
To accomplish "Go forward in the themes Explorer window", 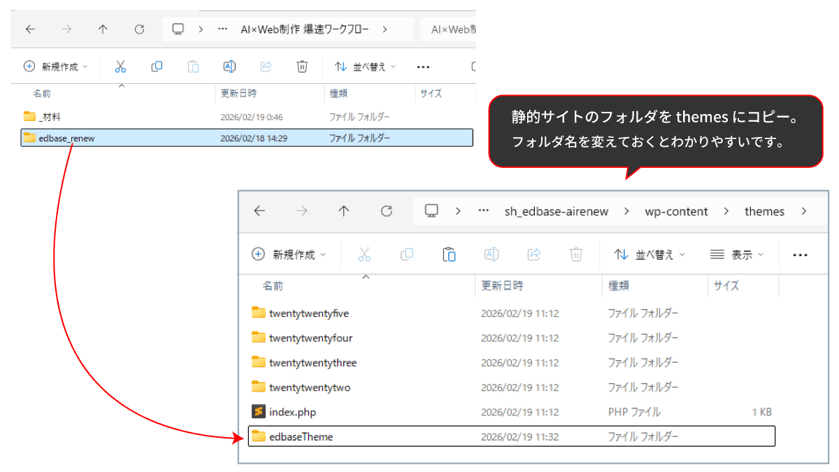I will 301,211.
